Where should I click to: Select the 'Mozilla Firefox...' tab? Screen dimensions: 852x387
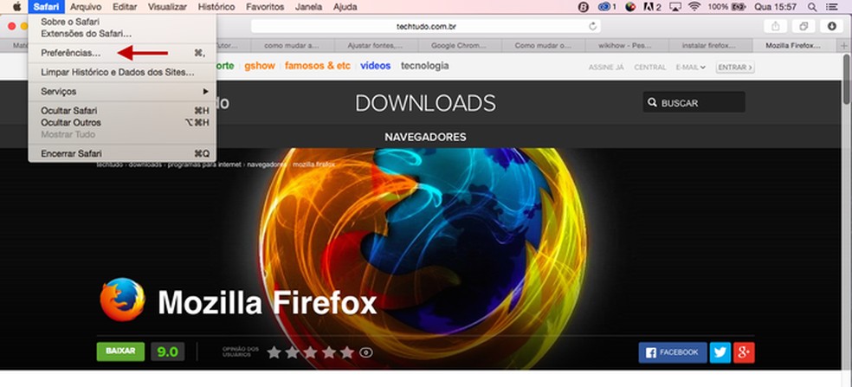(794, 46)
